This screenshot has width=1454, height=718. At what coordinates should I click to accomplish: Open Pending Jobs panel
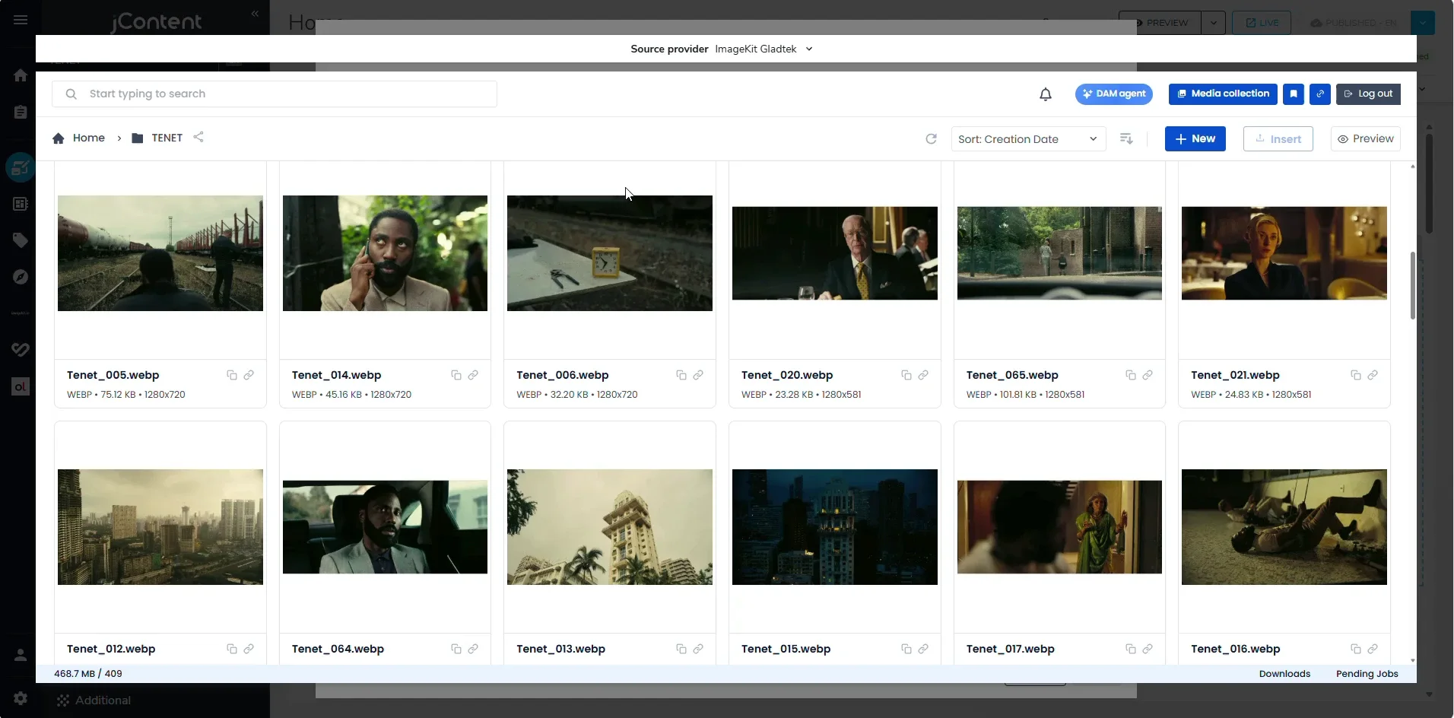(x=1367, y=674)
